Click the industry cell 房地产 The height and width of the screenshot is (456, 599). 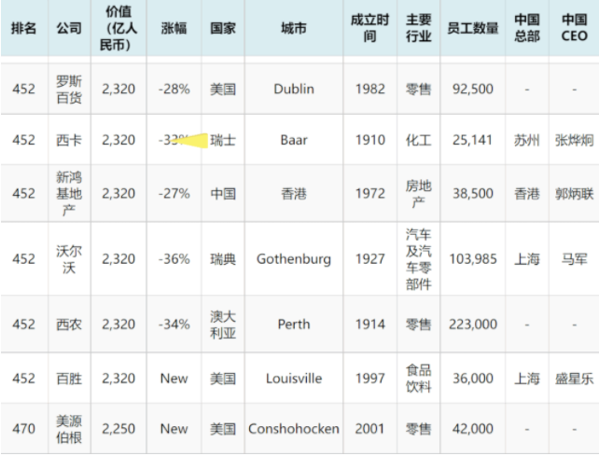point(419,194)
